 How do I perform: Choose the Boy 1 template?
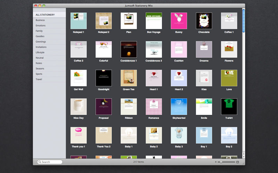(204, 135)
